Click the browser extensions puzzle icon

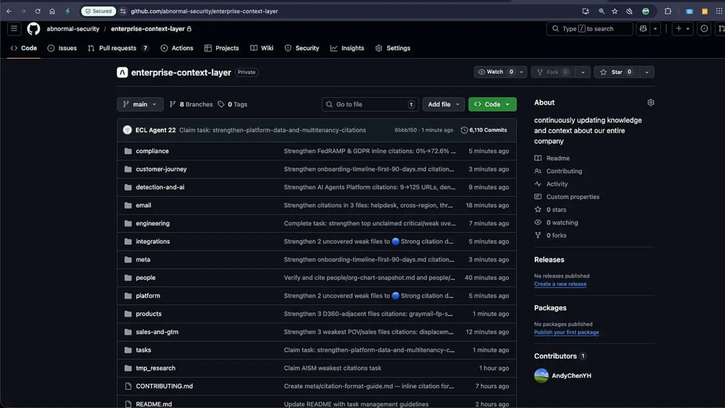pyautogui.click(x=668, y=10)
